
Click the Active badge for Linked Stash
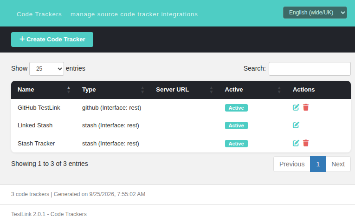236,125
